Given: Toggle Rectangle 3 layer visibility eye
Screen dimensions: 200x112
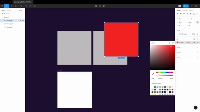Looking at the screenshot, I should pyautogui.click(x=23, y=21).
